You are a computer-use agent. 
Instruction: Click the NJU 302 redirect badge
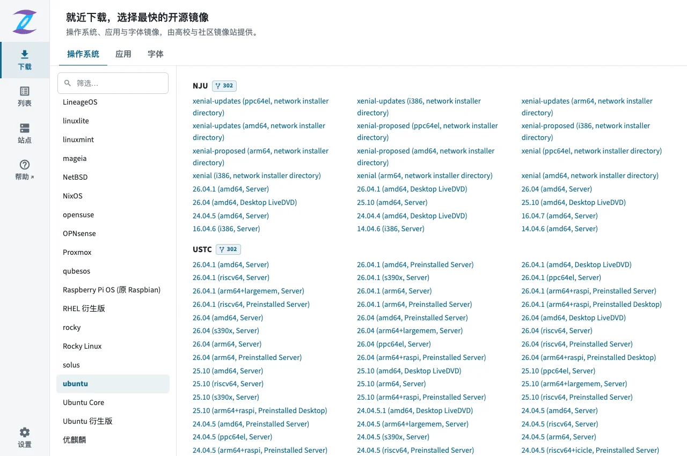pyautogui.click(x=224, y=86)
